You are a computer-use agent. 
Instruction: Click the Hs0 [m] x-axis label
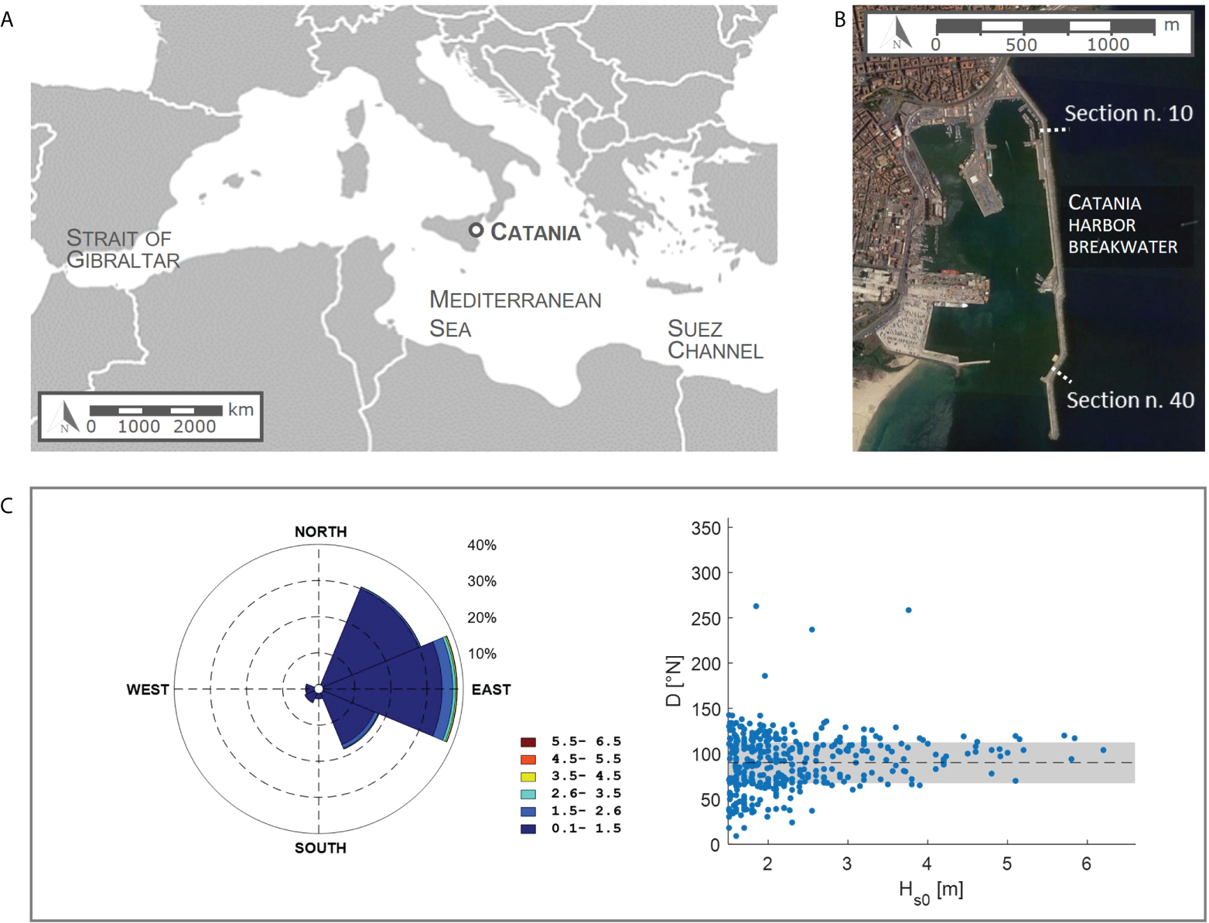[931, 891]
